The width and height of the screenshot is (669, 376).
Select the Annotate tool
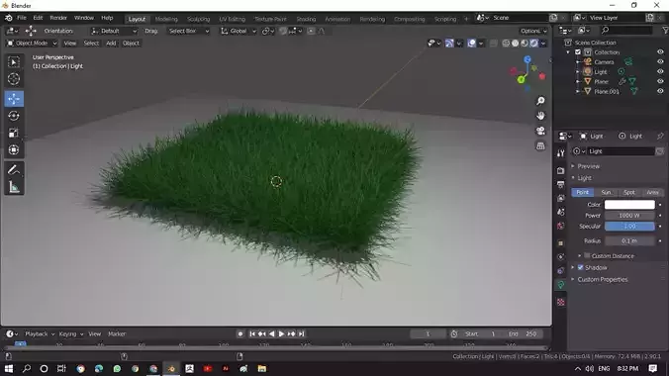click(x=14, y=170)
